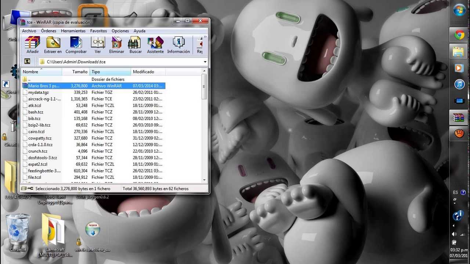Open the Opciones menu

120,31
